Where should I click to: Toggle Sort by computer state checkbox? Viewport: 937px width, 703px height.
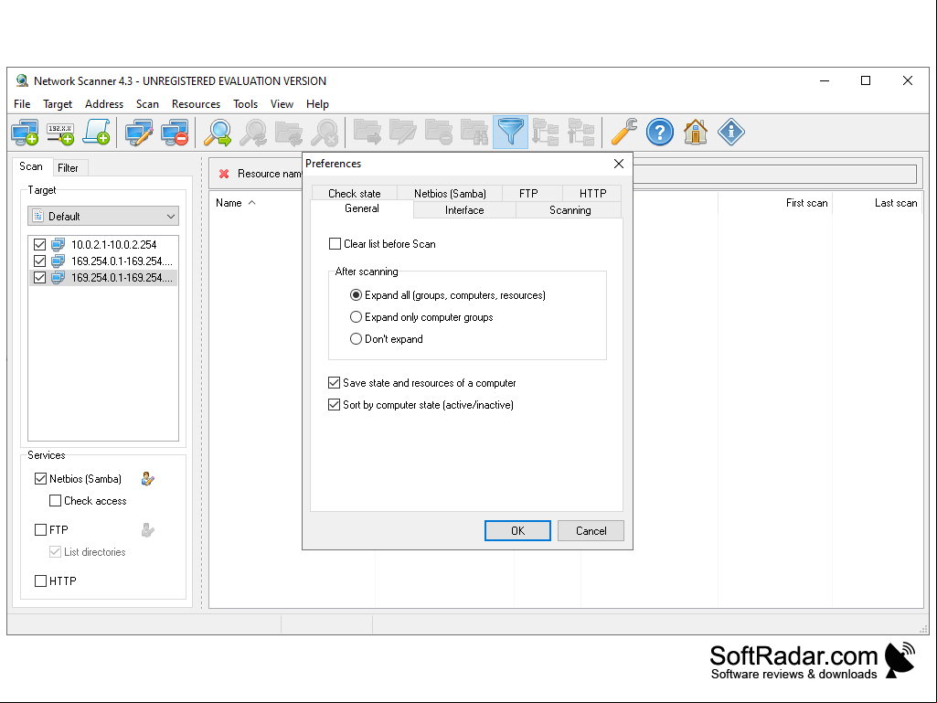coord(334,405)
